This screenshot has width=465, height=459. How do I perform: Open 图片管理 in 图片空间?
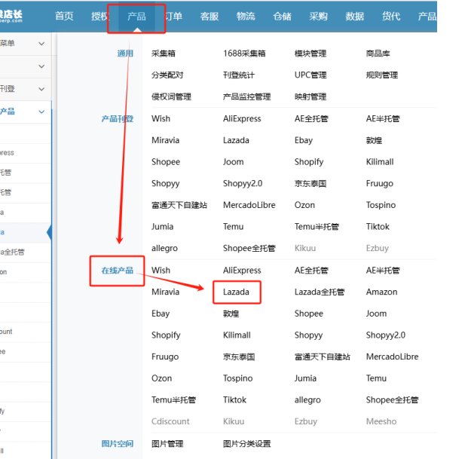[x=167, y=444]
